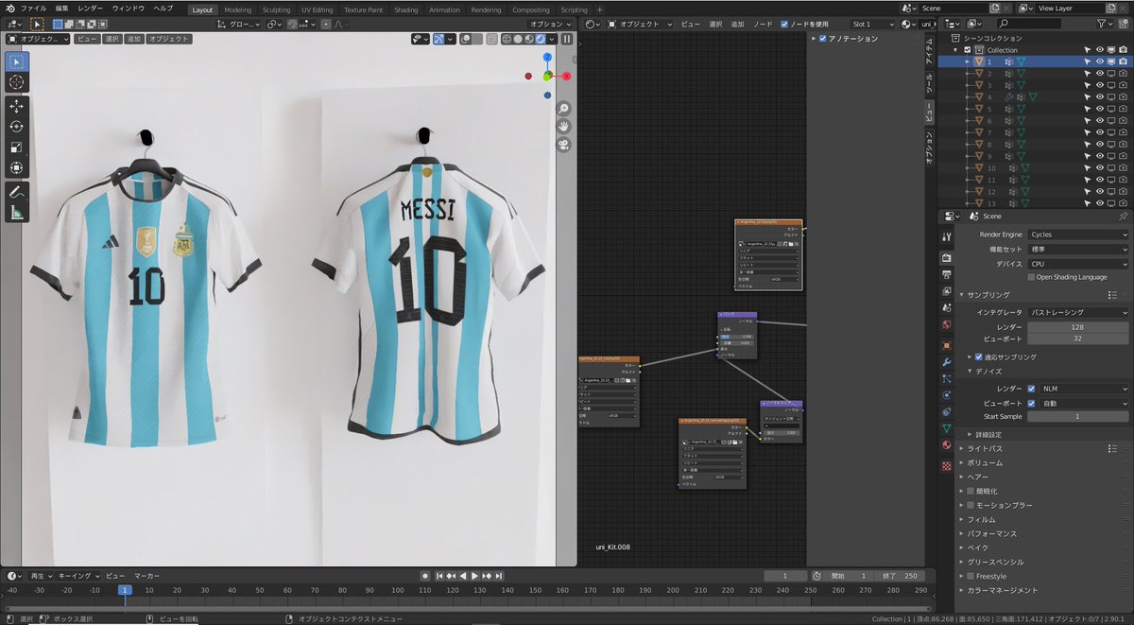
Task: Toggle 適応サンプリング checkbox
Action: click(x=977, y=356)
